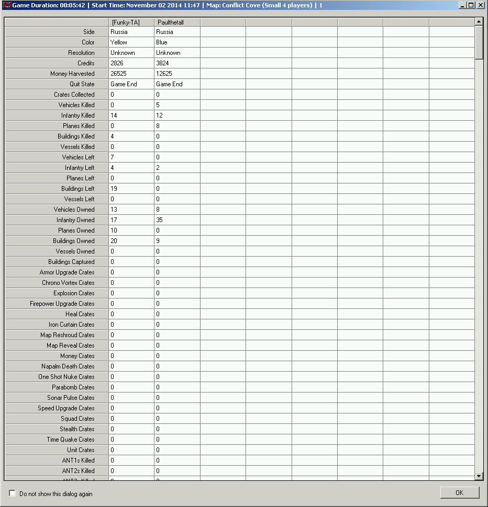This screenshot has width=488, height=507.
Task: Click the Vehicles Killed row label
Action: (x=57, y=105)
